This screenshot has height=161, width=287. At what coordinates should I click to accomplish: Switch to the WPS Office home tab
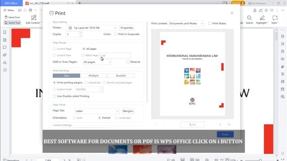11,3
